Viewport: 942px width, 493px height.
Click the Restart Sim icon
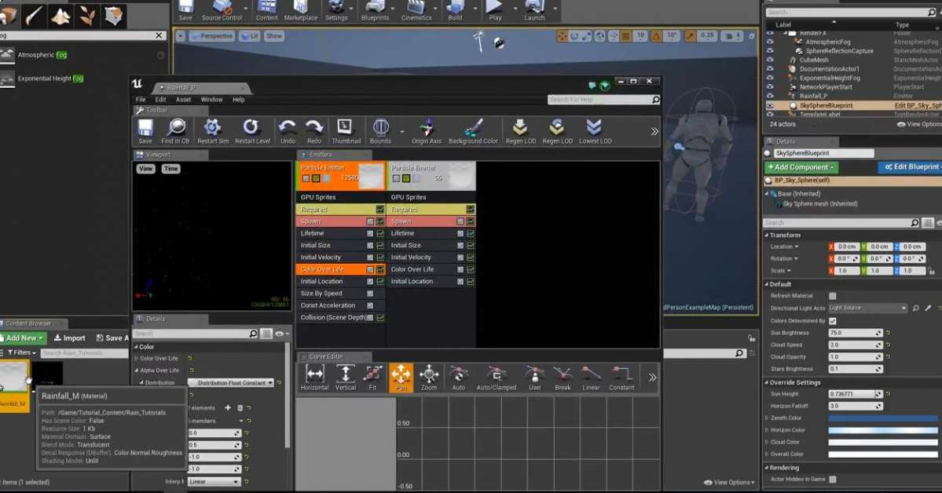coord(213,131)
